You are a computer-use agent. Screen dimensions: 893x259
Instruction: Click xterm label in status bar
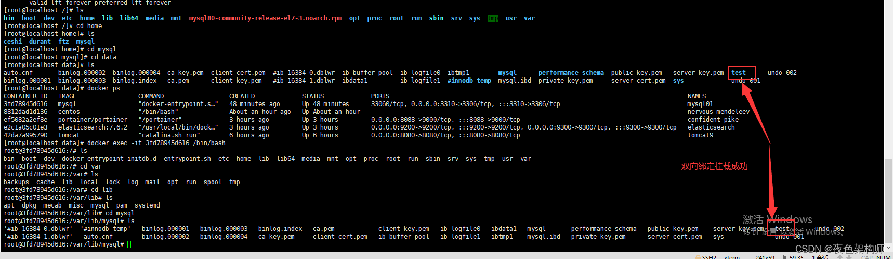[732, 257]
